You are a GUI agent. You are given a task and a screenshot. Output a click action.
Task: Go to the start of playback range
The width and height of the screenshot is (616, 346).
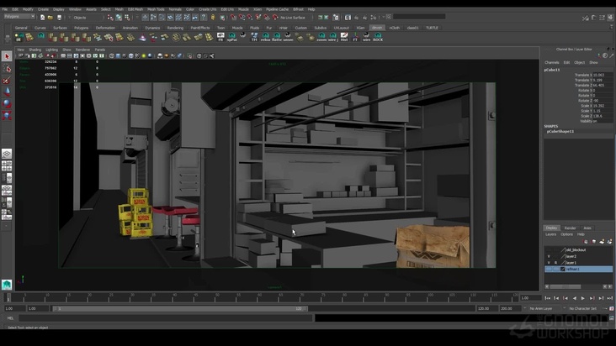pyautogui.click(x=548, y=299)
